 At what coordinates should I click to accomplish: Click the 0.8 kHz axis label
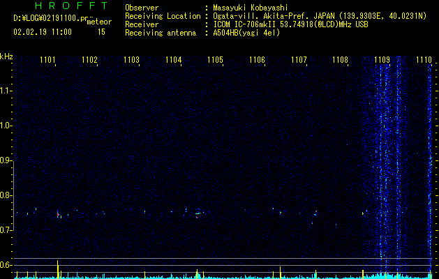tap(6, 195)
